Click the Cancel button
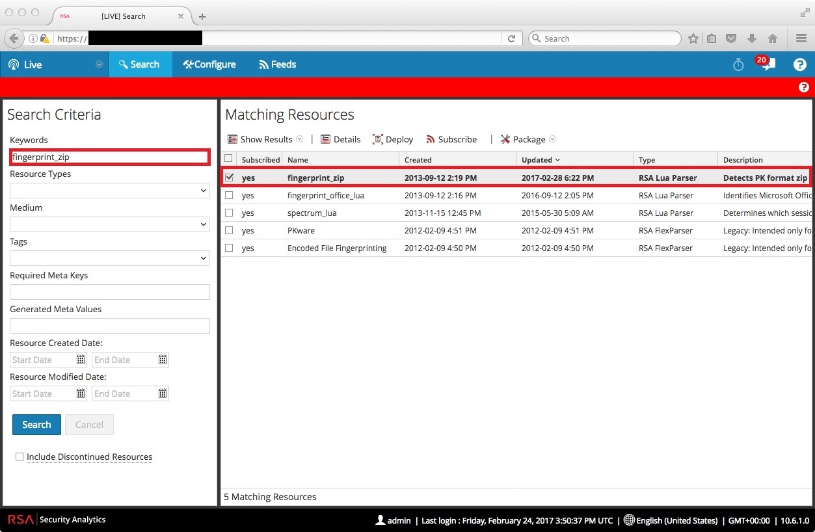The width and height of the screenshot is (815, 532). click(x=89, y=424)
